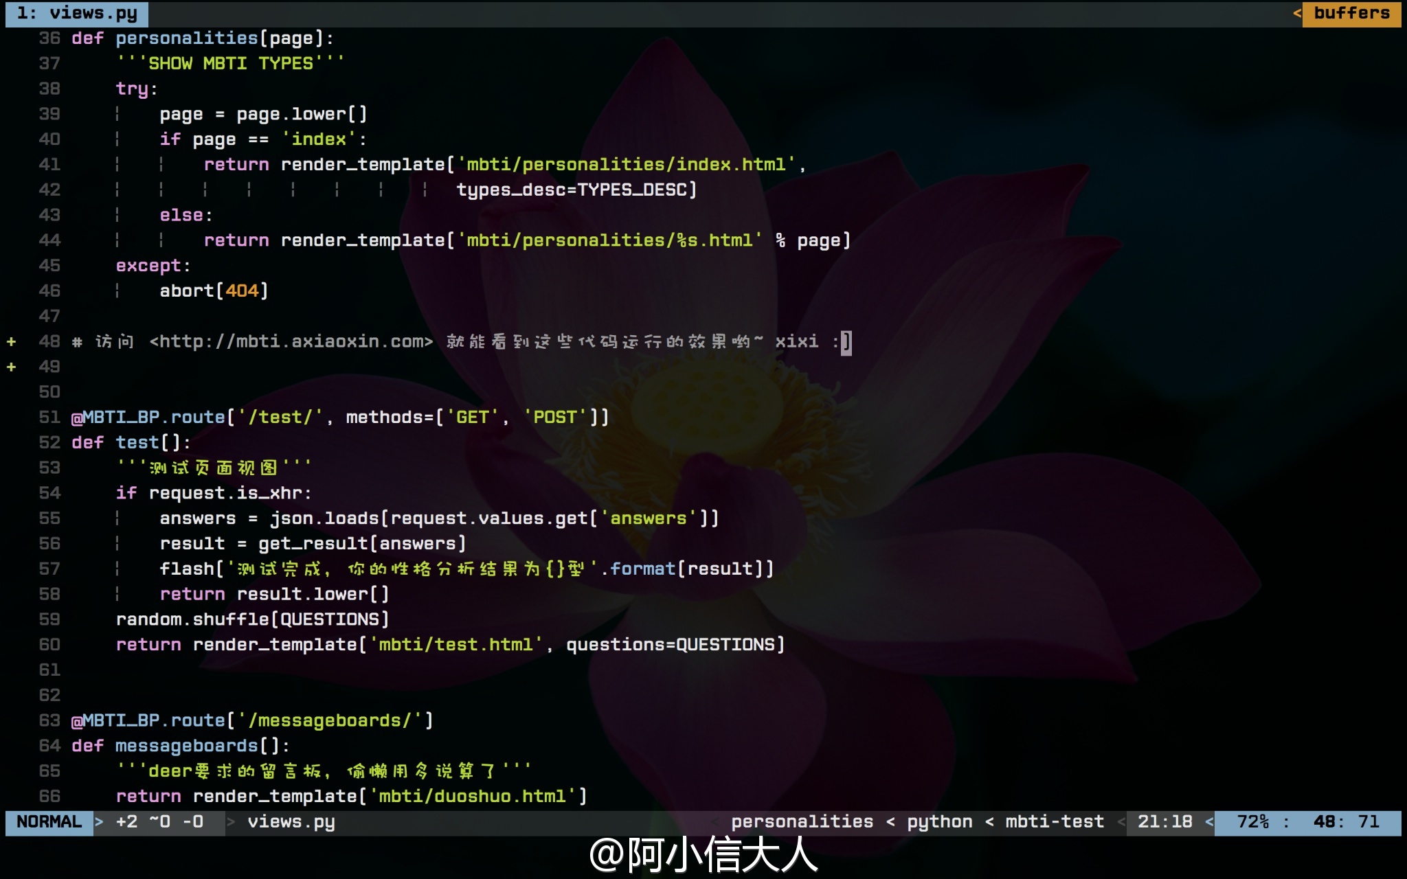Click views.py filename in status line
Viewport: 1407px width, 879px height.
(x=291, y=822)
